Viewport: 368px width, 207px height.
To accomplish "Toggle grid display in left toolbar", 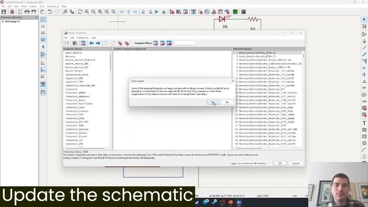I will (x=43, y=19).
